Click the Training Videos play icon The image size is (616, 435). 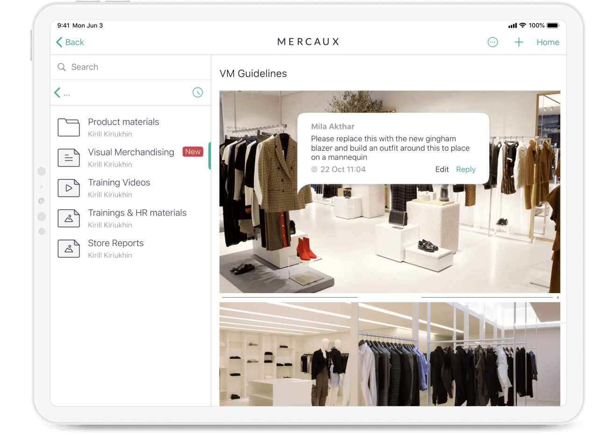pos(69,188)
